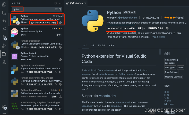This screenshot has height=115, width=189.
Task: Select the Other category tag
Action: 181,67
